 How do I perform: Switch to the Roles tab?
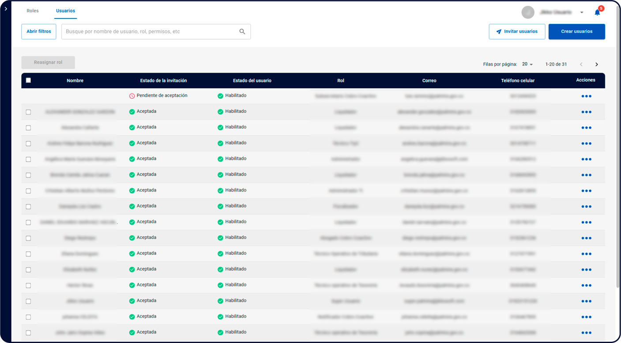33,11
